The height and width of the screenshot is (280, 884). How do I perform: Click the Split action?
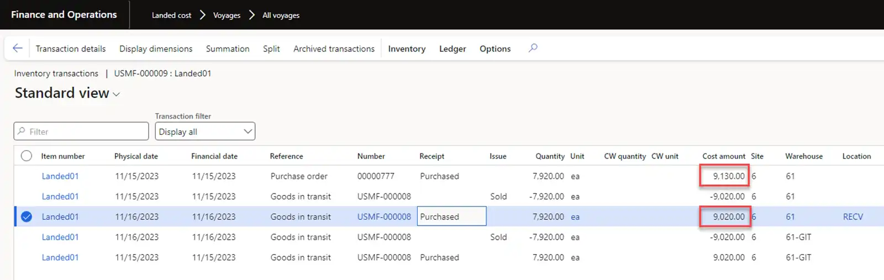pos(271,49)
